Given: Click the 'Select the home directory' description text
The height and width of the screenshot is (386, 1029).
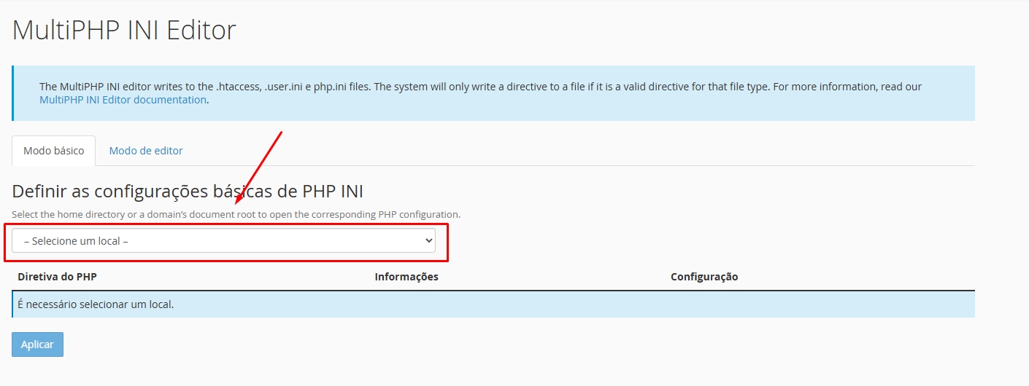Looking at the screenshot, I should pyautogui.click(x=236, y=215).
